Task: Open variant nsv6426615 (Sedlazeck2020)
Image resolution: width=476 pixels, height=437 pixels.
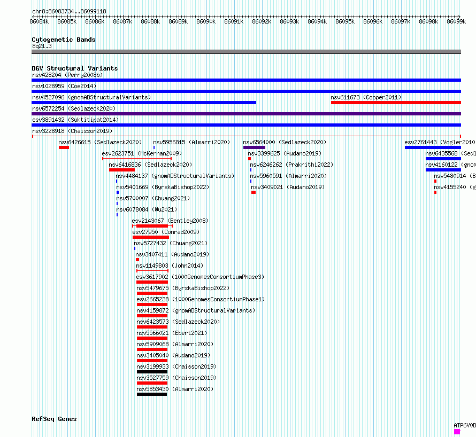Action: click(x=100, y=142)
